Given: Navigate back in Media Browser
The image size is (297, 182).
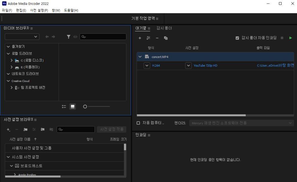Looking at the screenshot, I should (x=47, y=37).
